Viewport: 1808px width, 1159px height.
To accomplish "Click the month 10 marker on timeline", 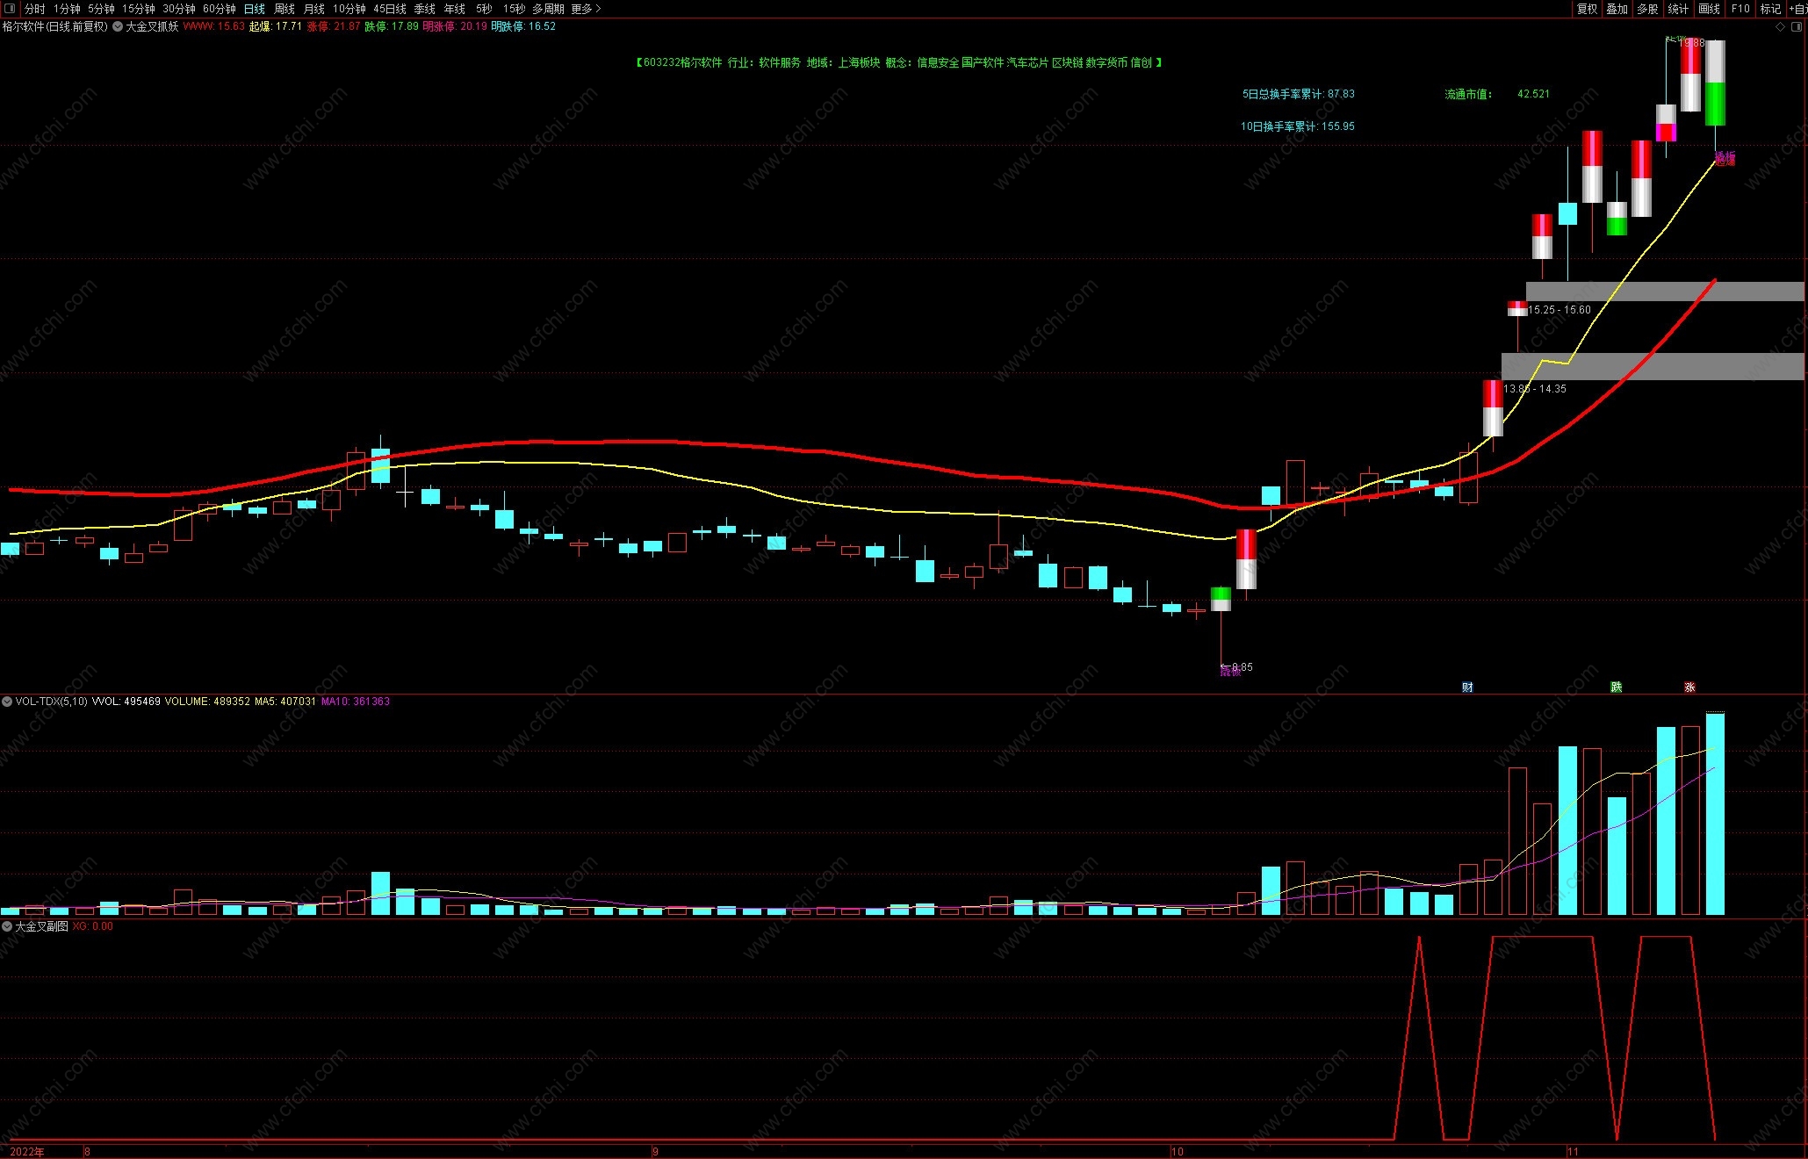I will pyautogui.click(x=1177, y=1151).
